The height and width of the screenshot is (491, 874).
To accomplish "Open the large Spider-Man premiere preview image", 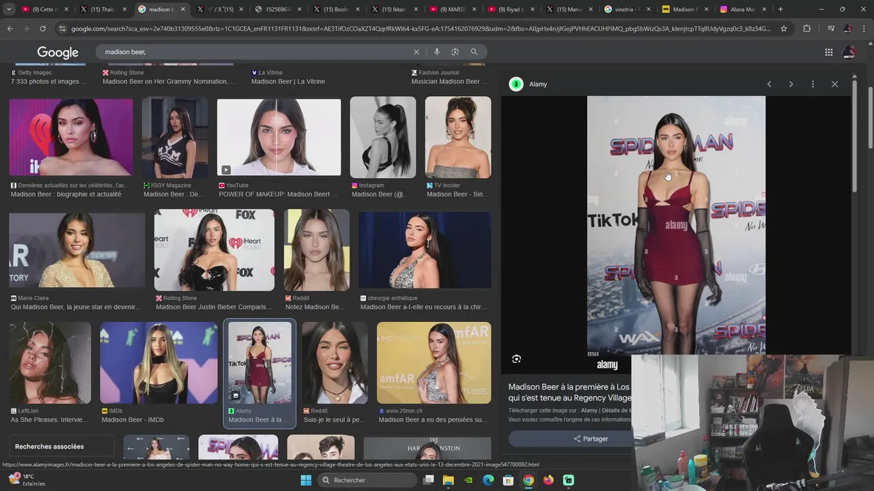I will point(676,225).
